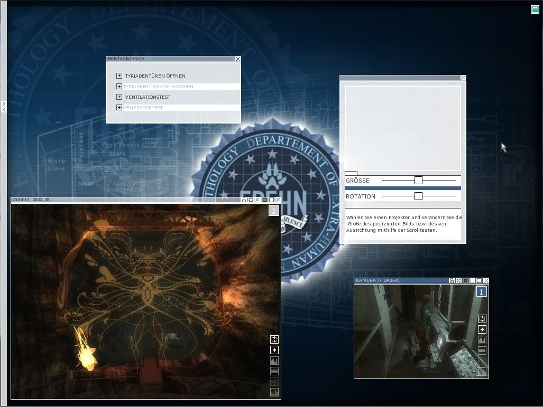Click the horizontal-bar icon in camera_ba02_08 view

tap(274, 371)
